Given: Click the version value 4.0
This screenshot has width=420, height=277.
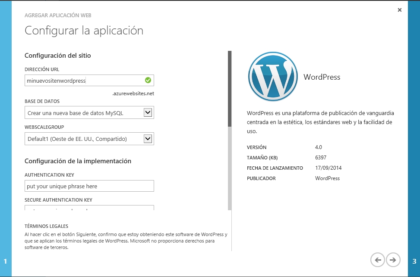Looking at the screenshot, I should click(319, 147).
